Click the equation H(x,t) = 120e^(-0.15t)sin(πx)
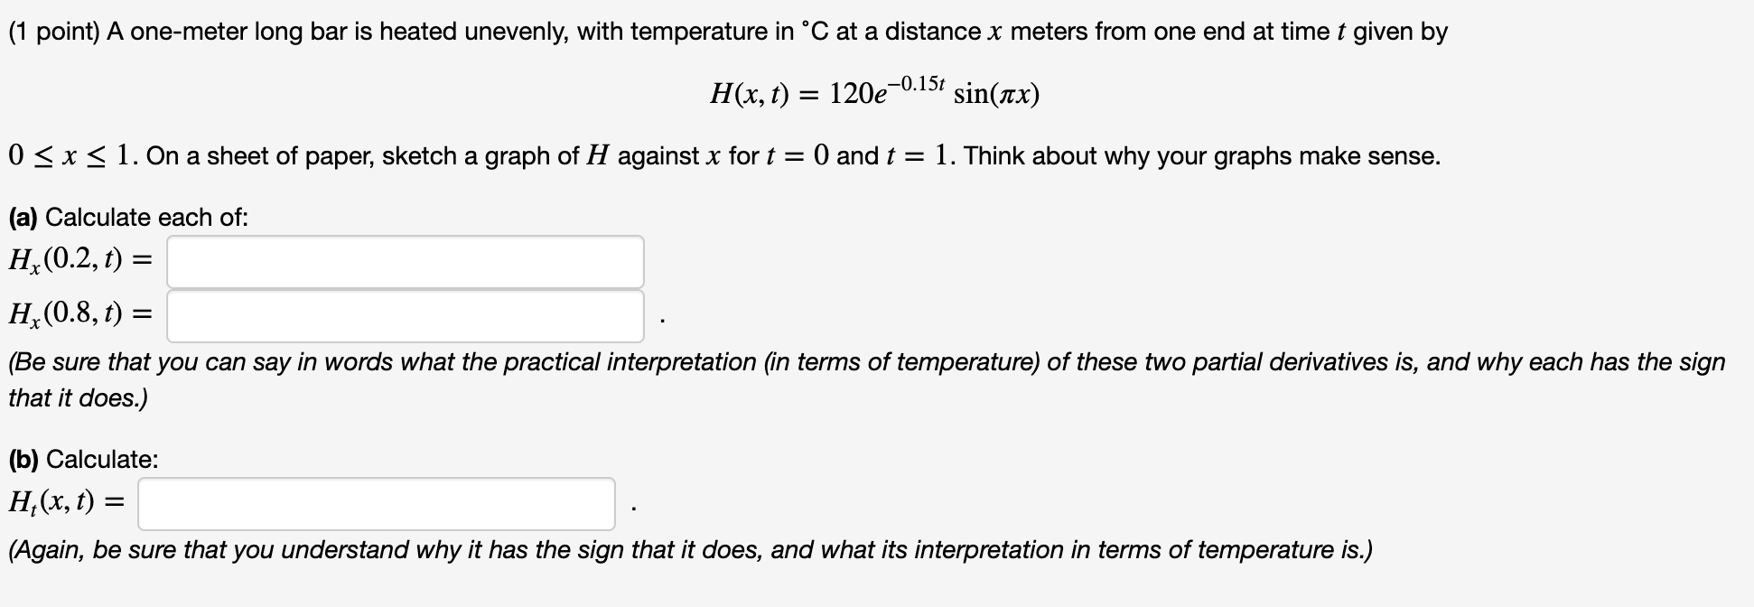This screenshot has height=607, width=1754. [872, 90]
